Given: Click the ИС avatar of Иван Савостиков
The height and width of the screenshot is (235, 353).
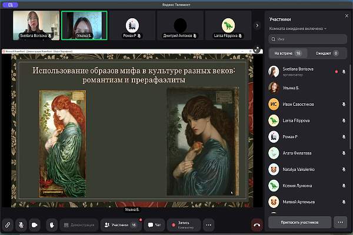Looking at the screenshot, I should [x=274, y=104].
